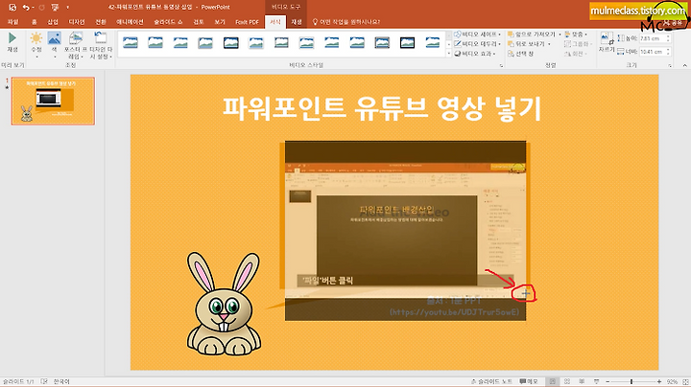Apply the eleventh gray-framed video style

(x=382, y=43)
